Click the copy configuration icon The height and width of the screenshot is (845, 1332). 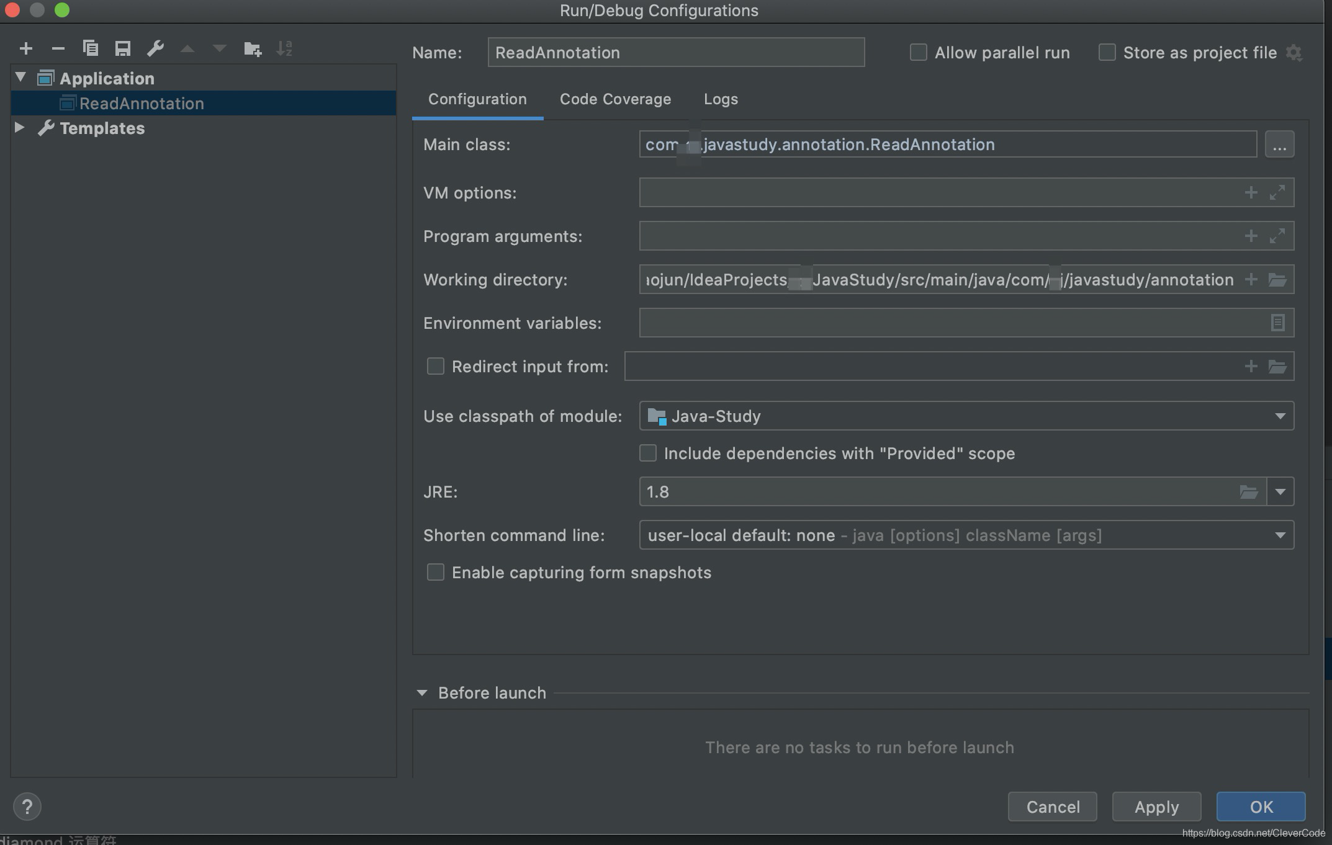coord(91,48)
